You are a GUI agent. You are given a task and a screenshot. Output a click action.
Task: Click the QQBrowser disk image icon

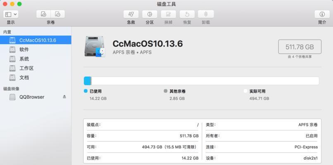pos(12,97)
